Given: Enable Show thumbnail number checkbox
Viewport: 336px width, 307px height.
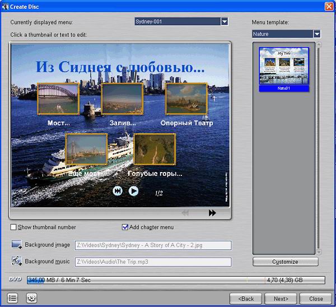Looking at the screenshot, I should click(13, 227).
